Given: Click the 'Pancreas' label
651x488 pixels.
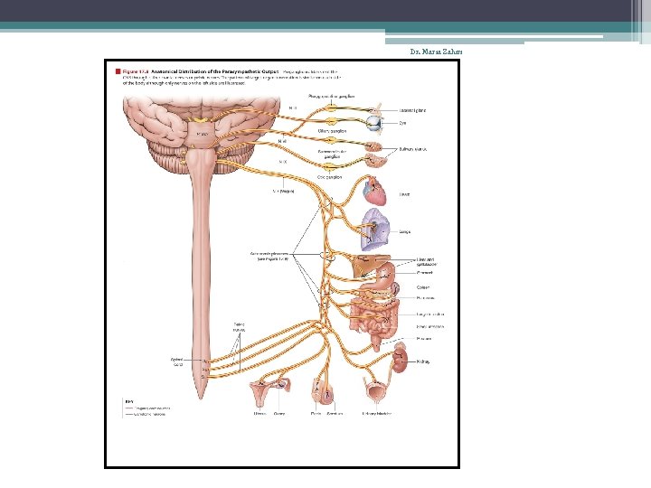Looking at the screenshot, I should 425,298.
